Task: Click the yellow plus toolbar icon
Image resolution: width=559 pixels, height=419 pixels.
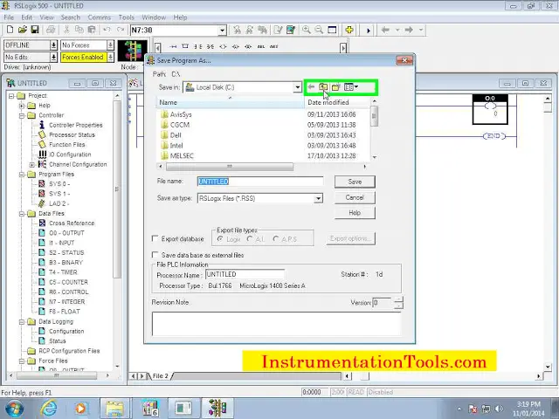Action: pos(349,30)
